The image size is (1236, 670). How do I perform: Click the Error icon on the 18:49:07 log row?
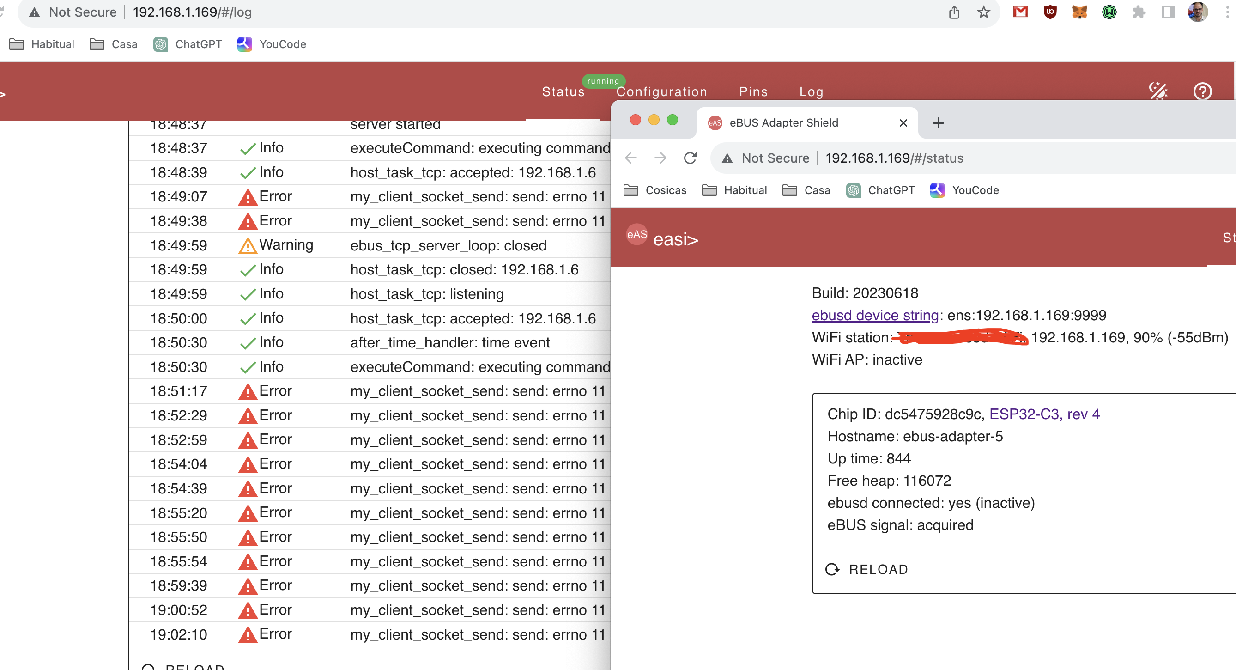(x=248, y=196)
